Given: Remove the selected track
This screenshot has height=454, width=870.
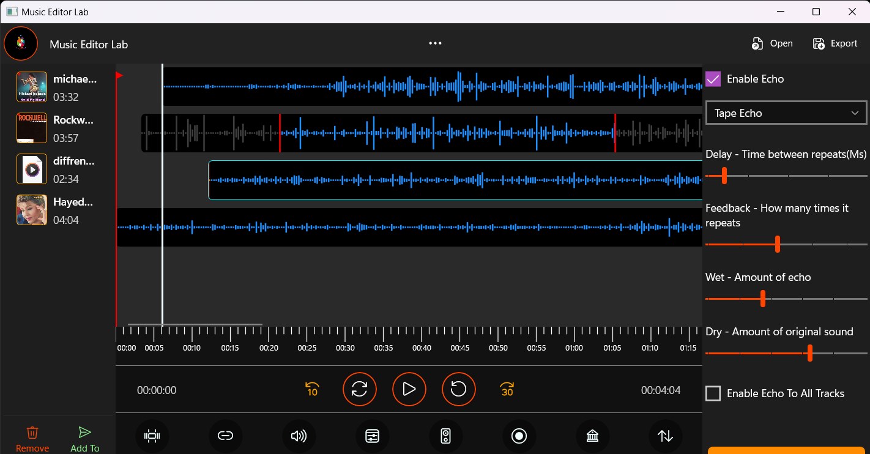Looking at the screenshot, I should [32, 437].
